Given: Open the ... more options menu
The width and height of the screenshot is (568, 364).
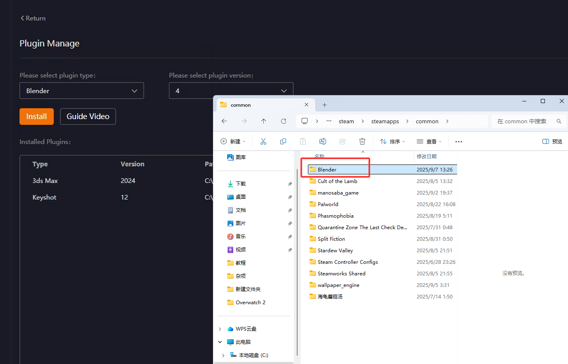Looking at the screenshot, I should 458,141.
